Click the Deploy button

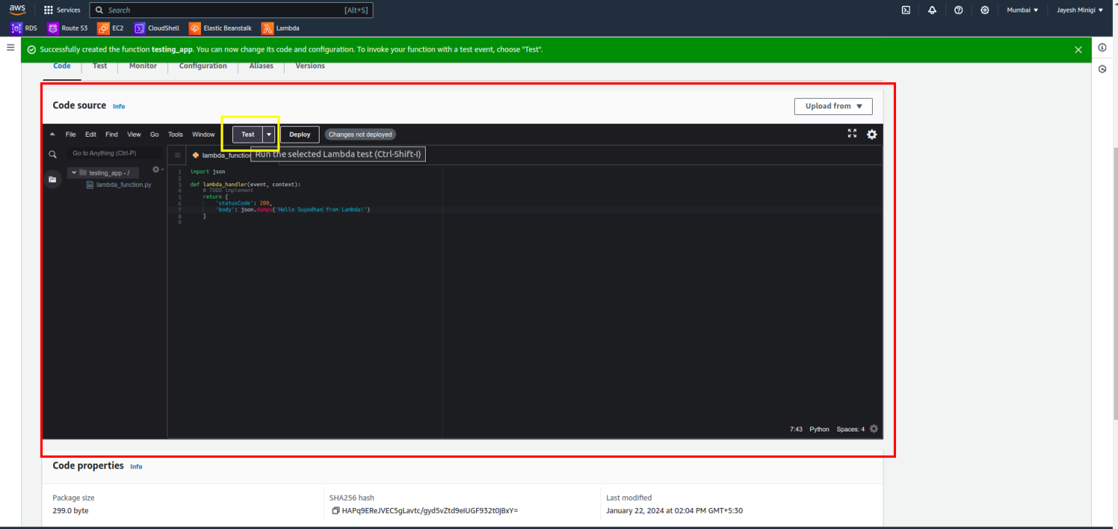click(x=299, y=134)
